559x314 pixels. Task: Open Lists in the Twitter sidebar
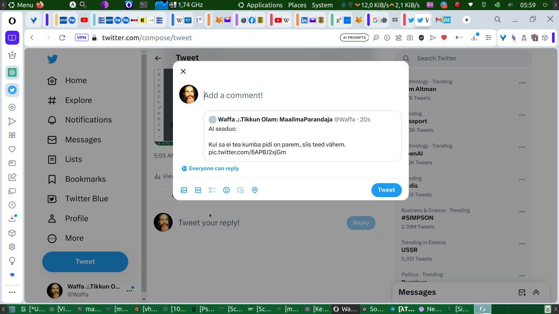point(65,159)
